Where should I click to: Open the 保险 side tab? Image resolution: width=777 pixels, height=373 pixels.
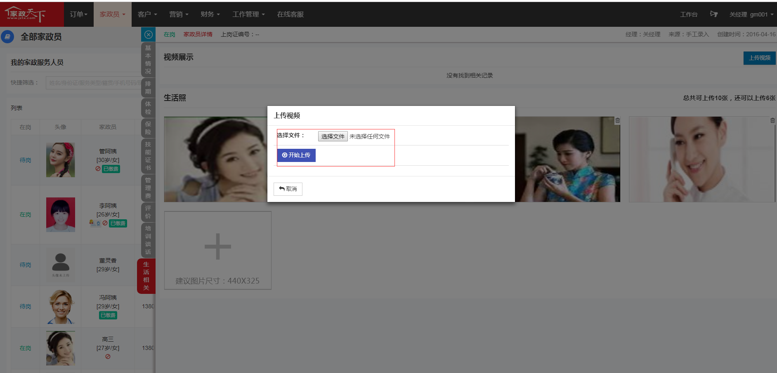click(x=148, y=128)
